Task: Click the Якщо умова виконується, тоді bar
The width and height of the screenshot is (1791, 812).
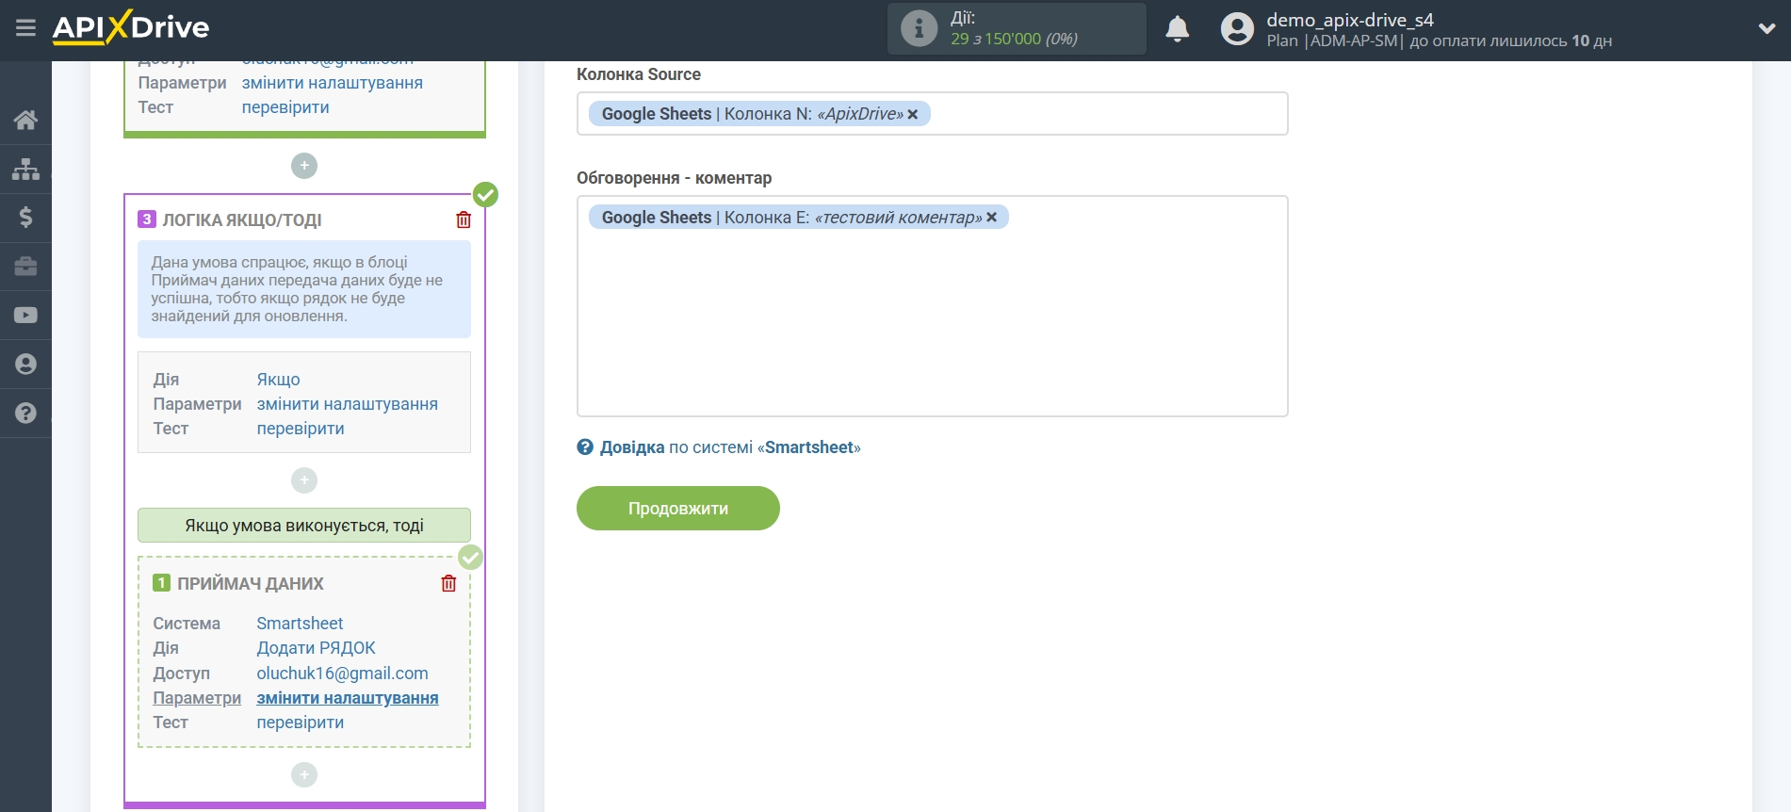Action: [304, 526]
